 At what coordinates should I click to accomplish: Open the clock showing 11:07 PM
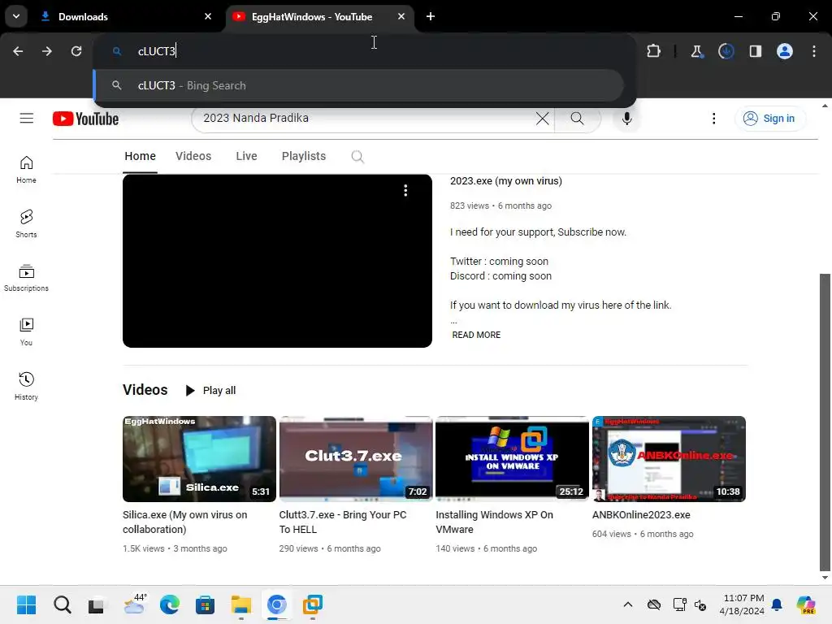[742, 604]
